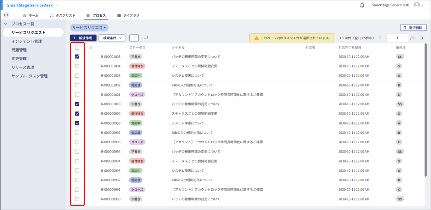The height and width of the screenshot is (210, 431).
Task: Click the 対応者 column header
Action: (310, 48)
